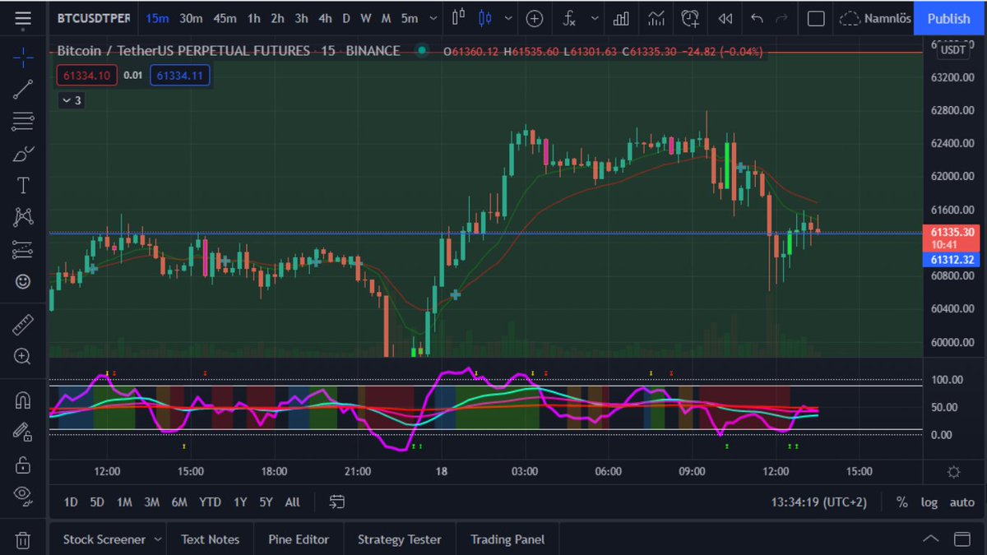
Task: Open the select layout square icon
Action: (x=816, y=18)
